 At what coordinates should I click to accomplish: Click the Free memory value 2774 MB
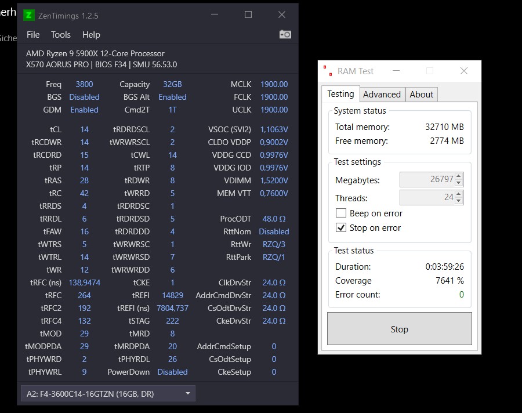point(447,141)
